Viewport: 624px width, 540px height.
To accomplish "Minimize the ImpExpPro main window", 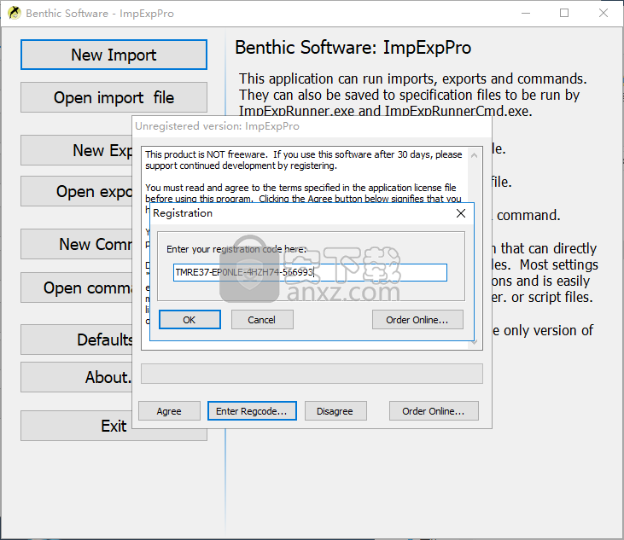I will coord(526,13).
